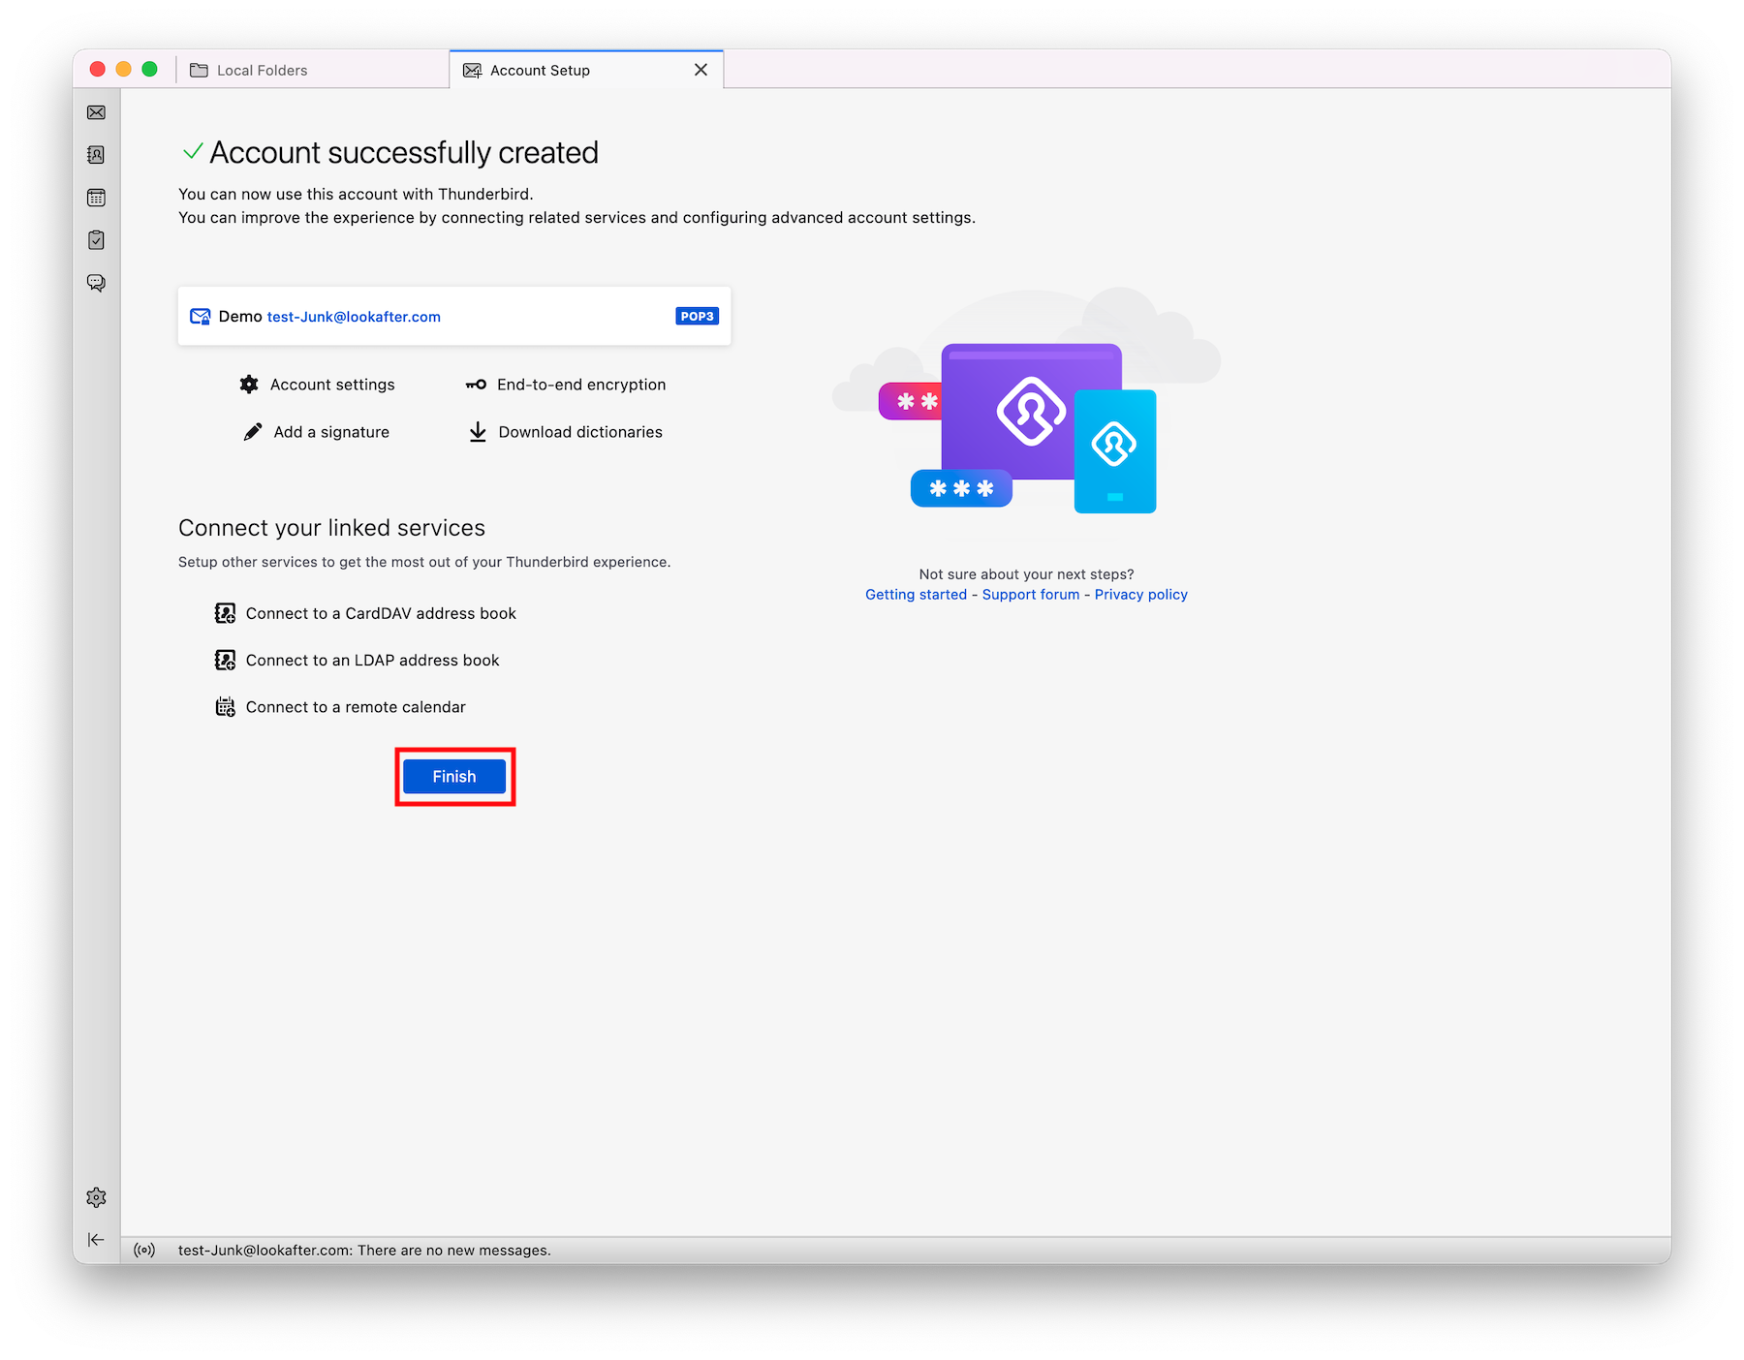Open the Tasks sidebar icon
Image resolution: width=1744 pixels, height=1360 pixels.
(x=96, y=240)
